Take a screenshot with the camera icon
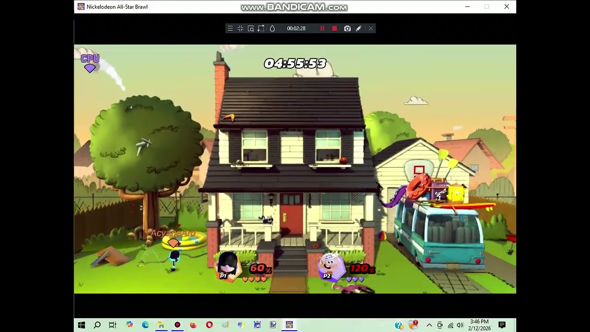 tap(348, 29)
